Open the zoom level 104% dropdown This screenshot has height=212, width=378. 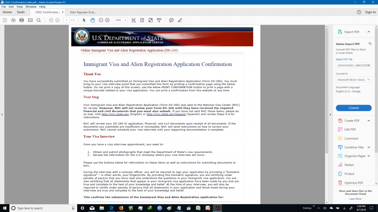[125, 20]
